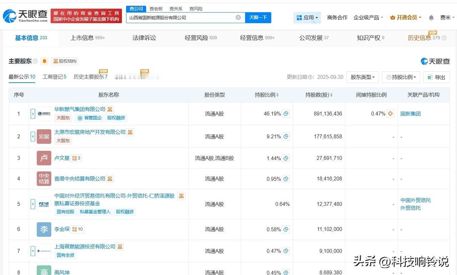Clear the search box with the X icon
The width and height of the screenshot is (457, 275).
238,17
